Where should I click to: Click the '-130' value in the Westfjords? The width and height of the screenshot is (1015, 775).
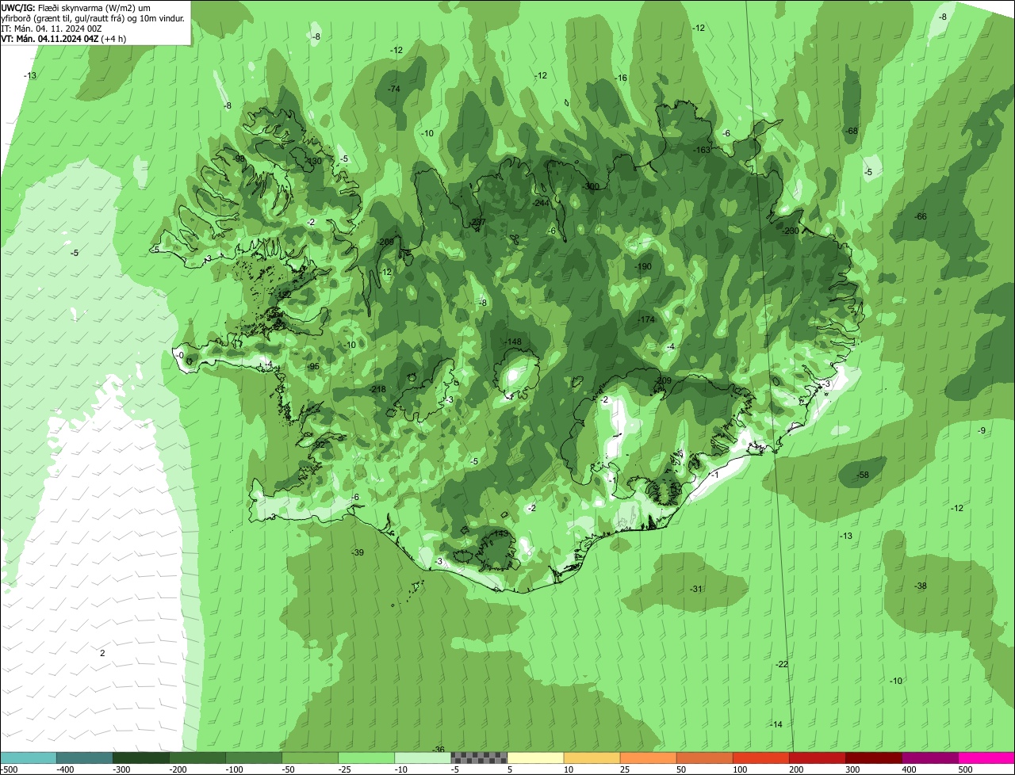pyautogui.click(x=314, y=162)
